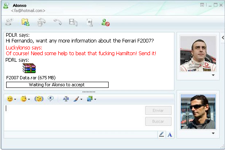225x150 pixels.
Task: Start a voice call with the phone icon
Action: (58, 22)
